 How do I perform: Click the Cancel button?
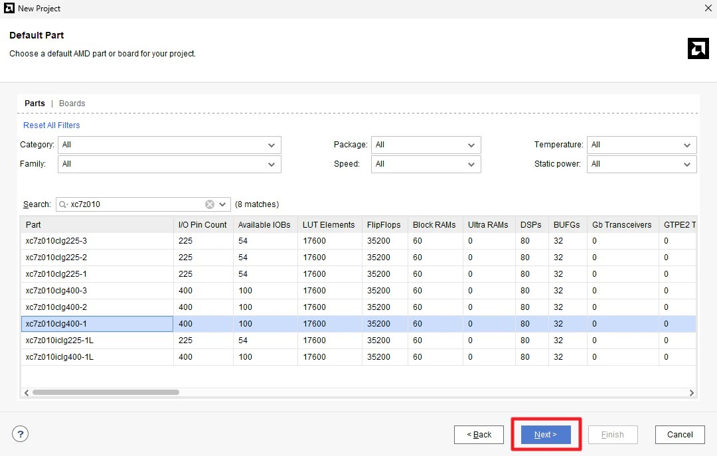tap(680, 435)
